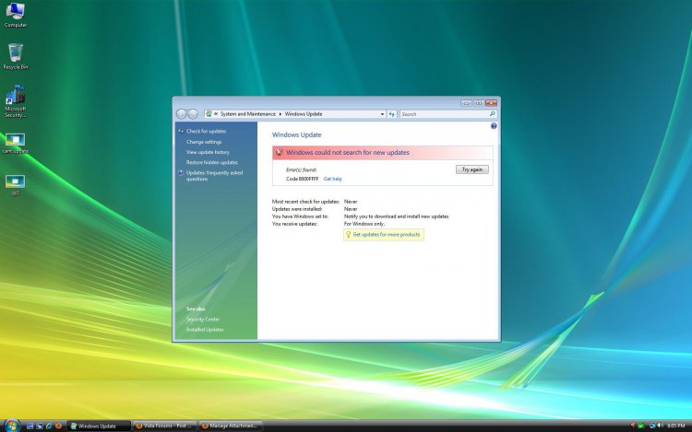Expand the arrow after System and Maintenance
Viewport: 692px width, 432px height.
point(280,114)
